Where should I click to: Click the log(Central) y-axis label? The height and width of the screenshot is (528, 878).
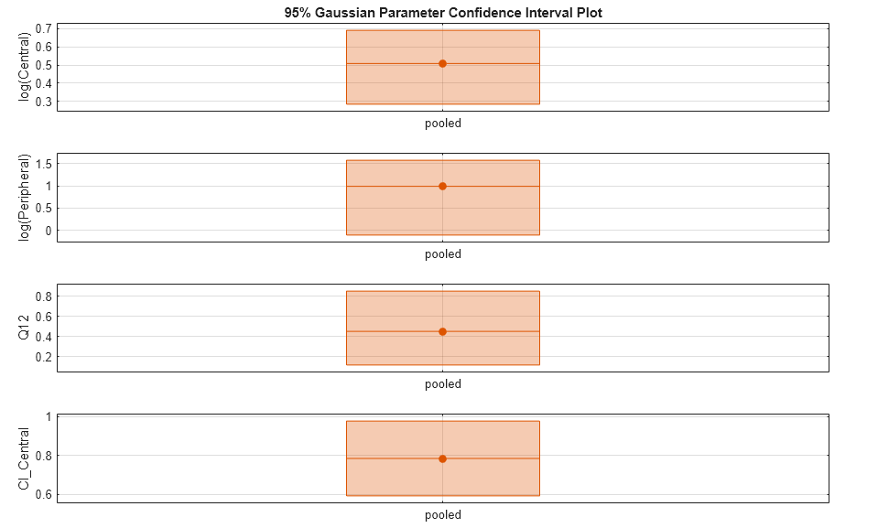[x=25, y=67]
